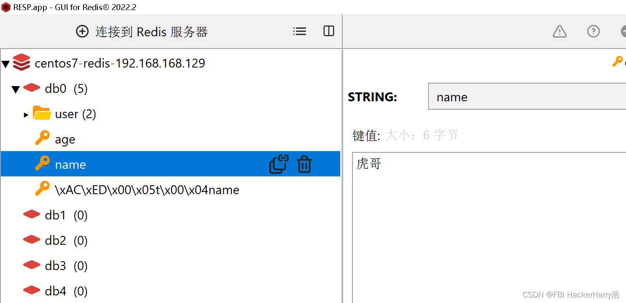Click the user (2) folder label
The width and height of the screenshot is (626, 303).
76,114
